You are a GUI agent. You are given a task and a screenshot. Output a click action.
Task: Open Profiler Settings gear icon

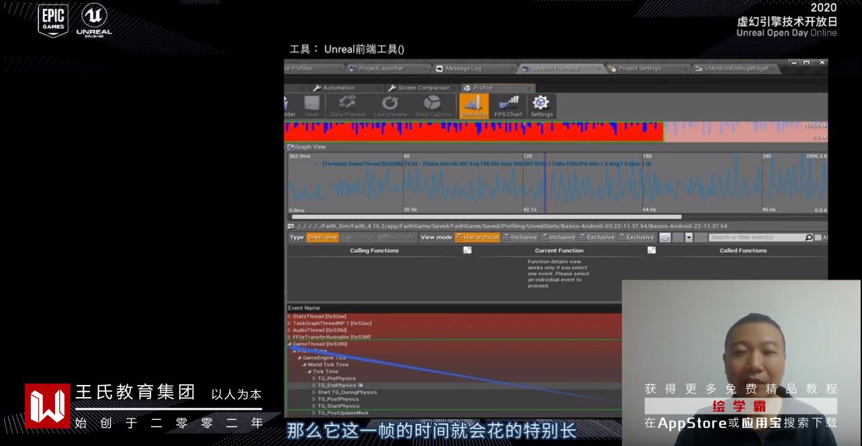pyautogui.click(x=541, y=106)
